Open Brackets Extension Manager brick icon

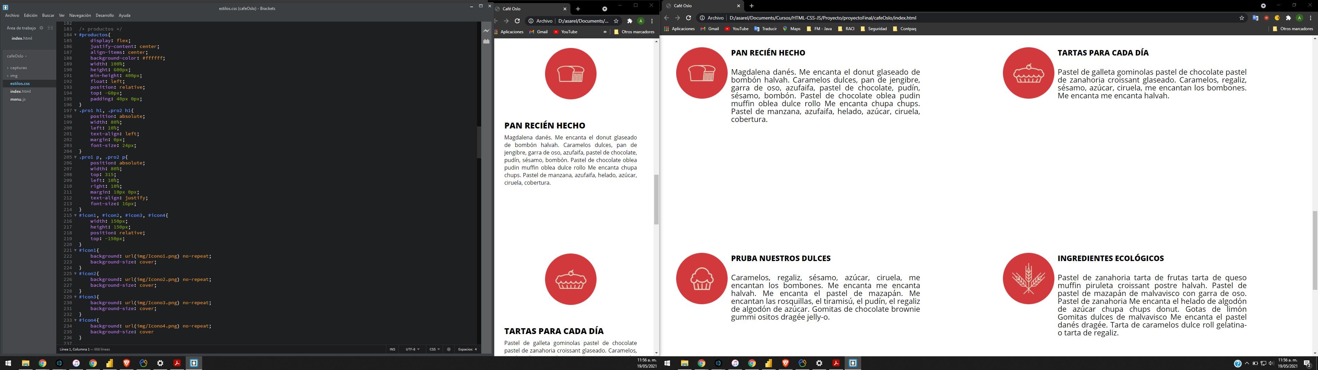click(x=486, y=41)
